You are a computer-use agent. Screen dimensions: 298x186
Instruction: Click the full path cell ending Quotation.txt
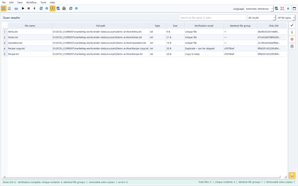point(101,43)
